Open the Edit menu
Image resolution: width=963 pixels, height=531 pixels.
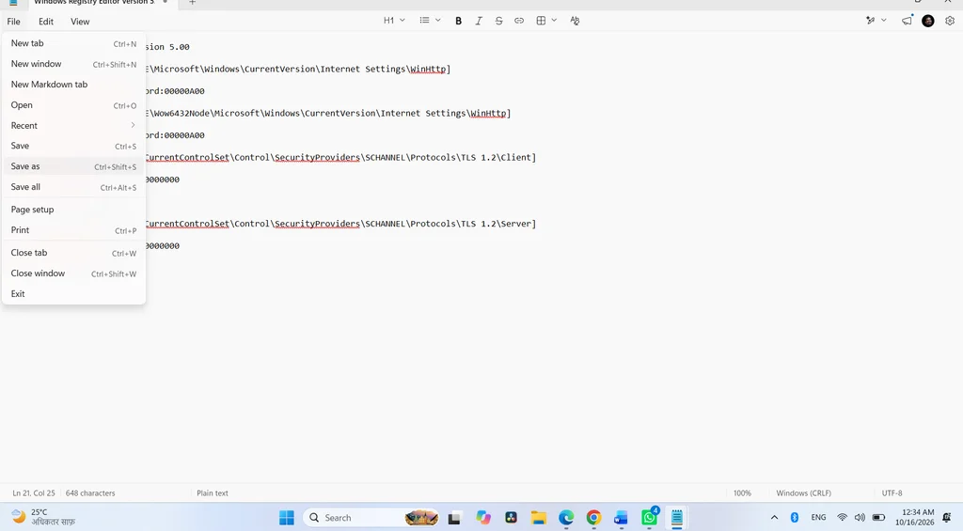pyautogui.click(x=46, y=22)
